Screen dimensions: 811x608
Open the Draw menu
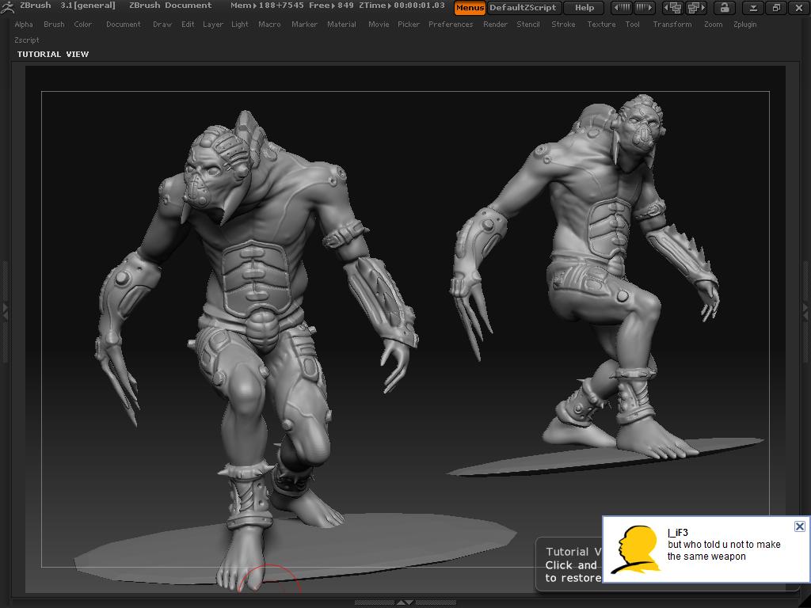tap(162, 25)
